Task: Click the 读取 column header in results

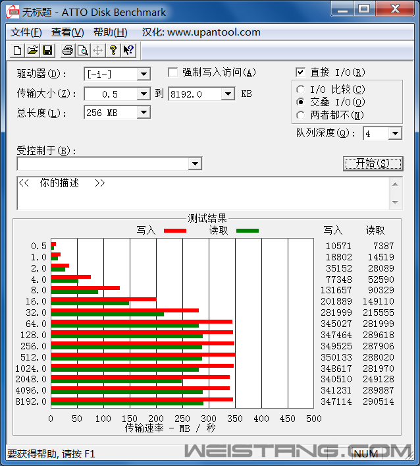Action: tap(375, 230)
